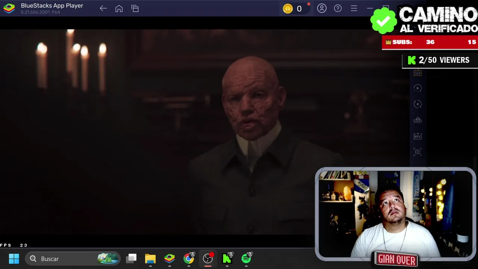Open Google Chrome from the taskbar

click(x=189, y=259)
